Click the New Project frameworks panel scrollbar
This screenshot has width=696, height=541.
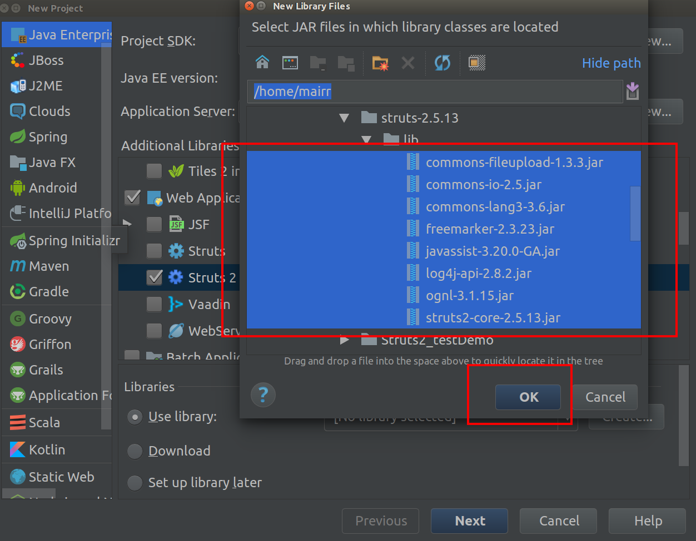click(684, 228)
